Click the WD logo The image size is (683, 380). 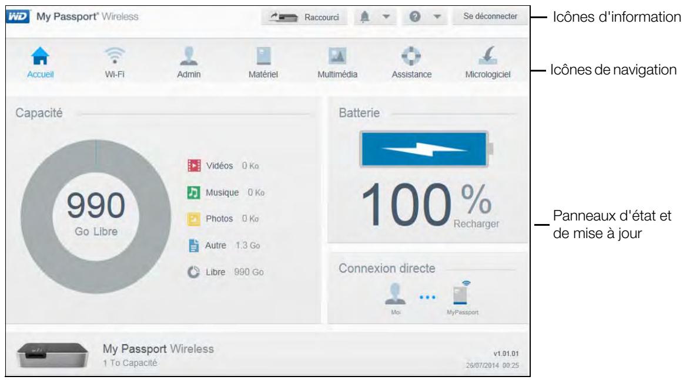pos(18,16)
